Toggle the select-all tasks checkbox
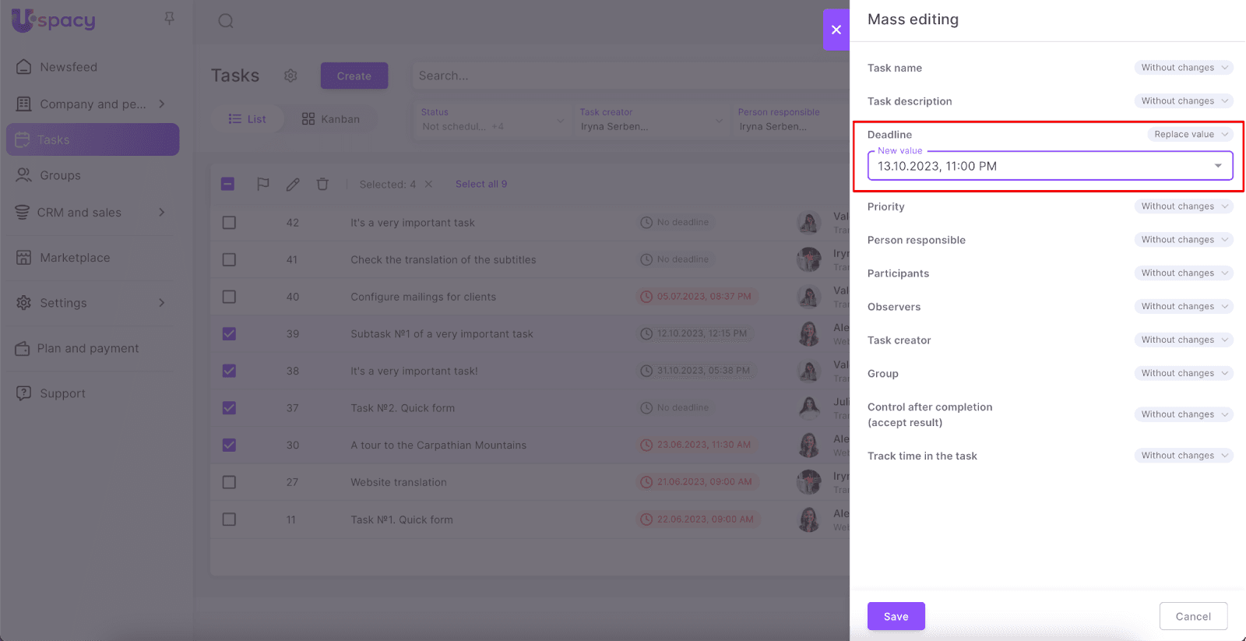1246x641 pixels. coord(227,185)
